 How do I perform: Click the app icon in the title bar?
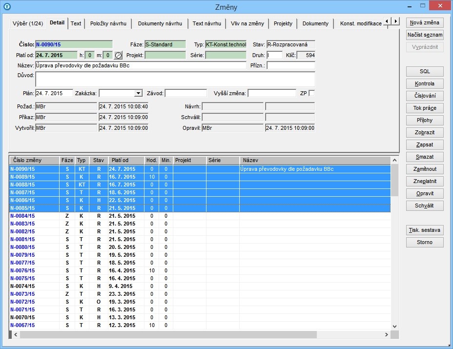click(x=7, y=6)
